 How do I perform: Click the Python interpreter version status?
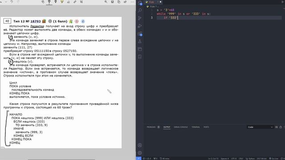pos(262,159)
